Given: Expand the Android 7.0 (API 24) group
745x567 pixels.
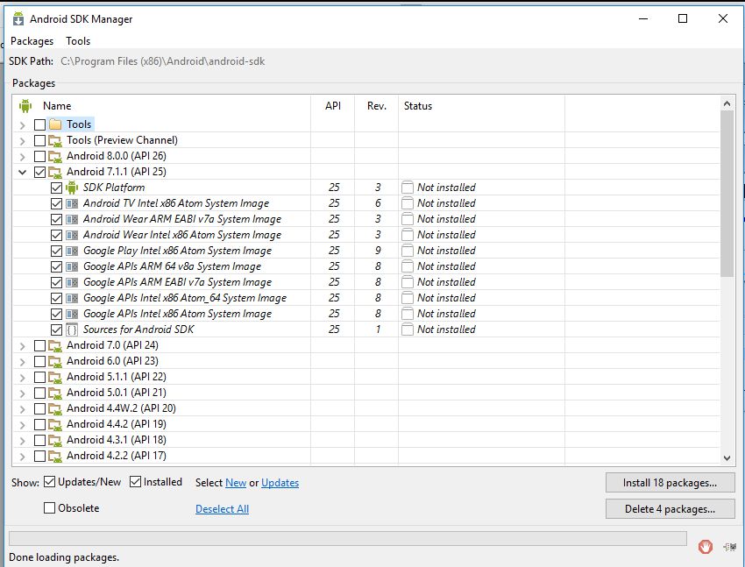Looking at the screenshot, I should click(x=22, y=345).
